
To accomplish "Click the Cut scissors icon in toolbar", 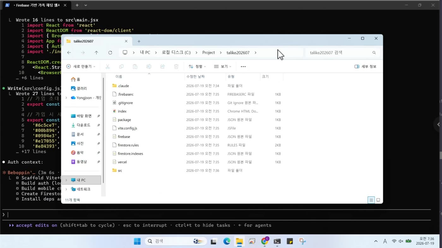I will (x=107, y=67).
